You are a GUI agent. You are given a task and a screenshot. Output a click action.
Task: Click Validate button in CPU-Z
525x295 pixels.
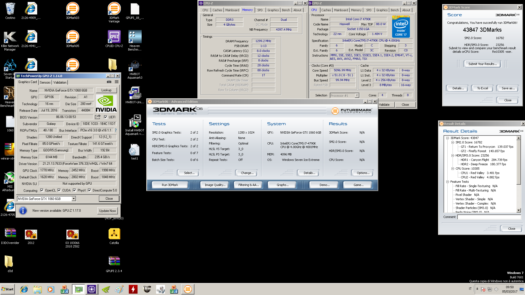point(384,105)
